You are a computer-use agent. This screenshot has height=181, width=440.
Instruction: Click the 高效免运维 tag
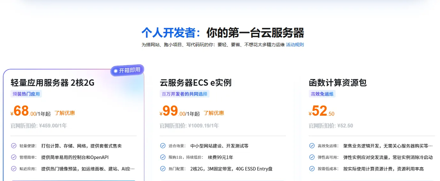coord(322,94)
